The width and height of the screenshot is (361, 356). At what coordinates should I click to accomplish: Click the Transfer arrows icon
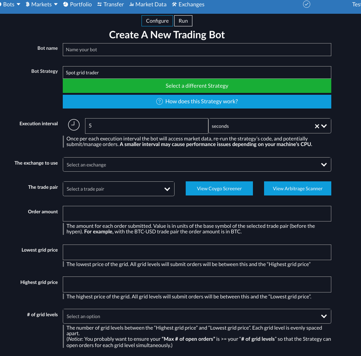[99, 4]
